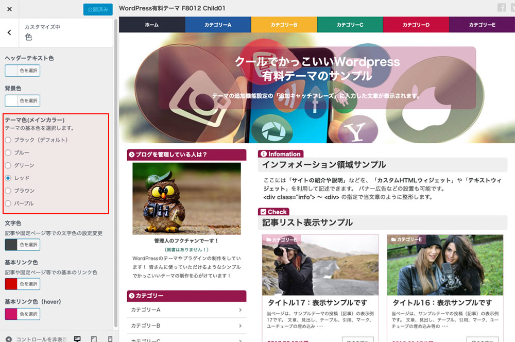The height and width of the screenshot is (342, 515).
Task: Collapse controls via the コントロールを非表示 arrow icon
Action: point(9,339)
